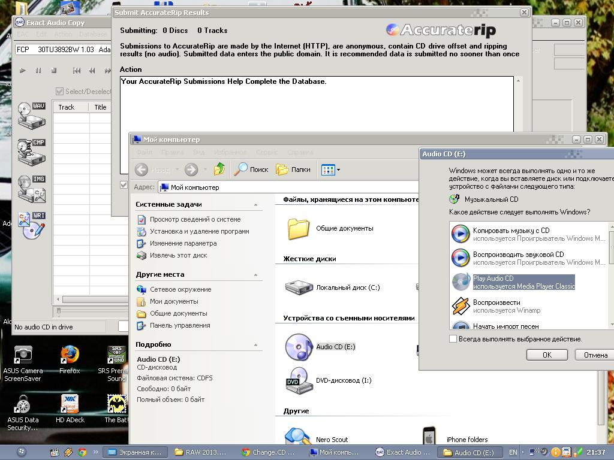Click the Title column header in EAC
This screenshot has height=460, width=614.
point(100,107)
